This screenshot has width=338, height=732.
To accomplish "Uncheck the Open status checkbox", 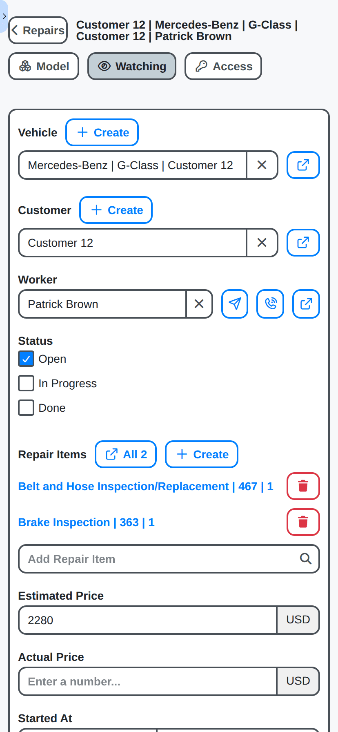I will [26, 359].
